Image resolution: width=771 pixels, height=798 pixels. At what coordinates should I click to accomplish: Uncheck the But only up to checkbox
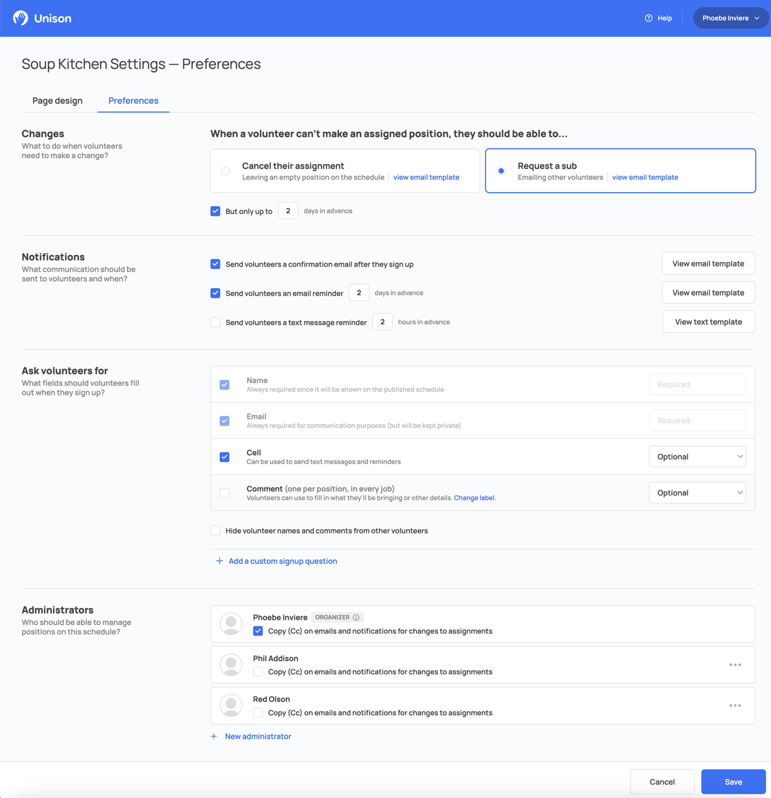[215, 211]
